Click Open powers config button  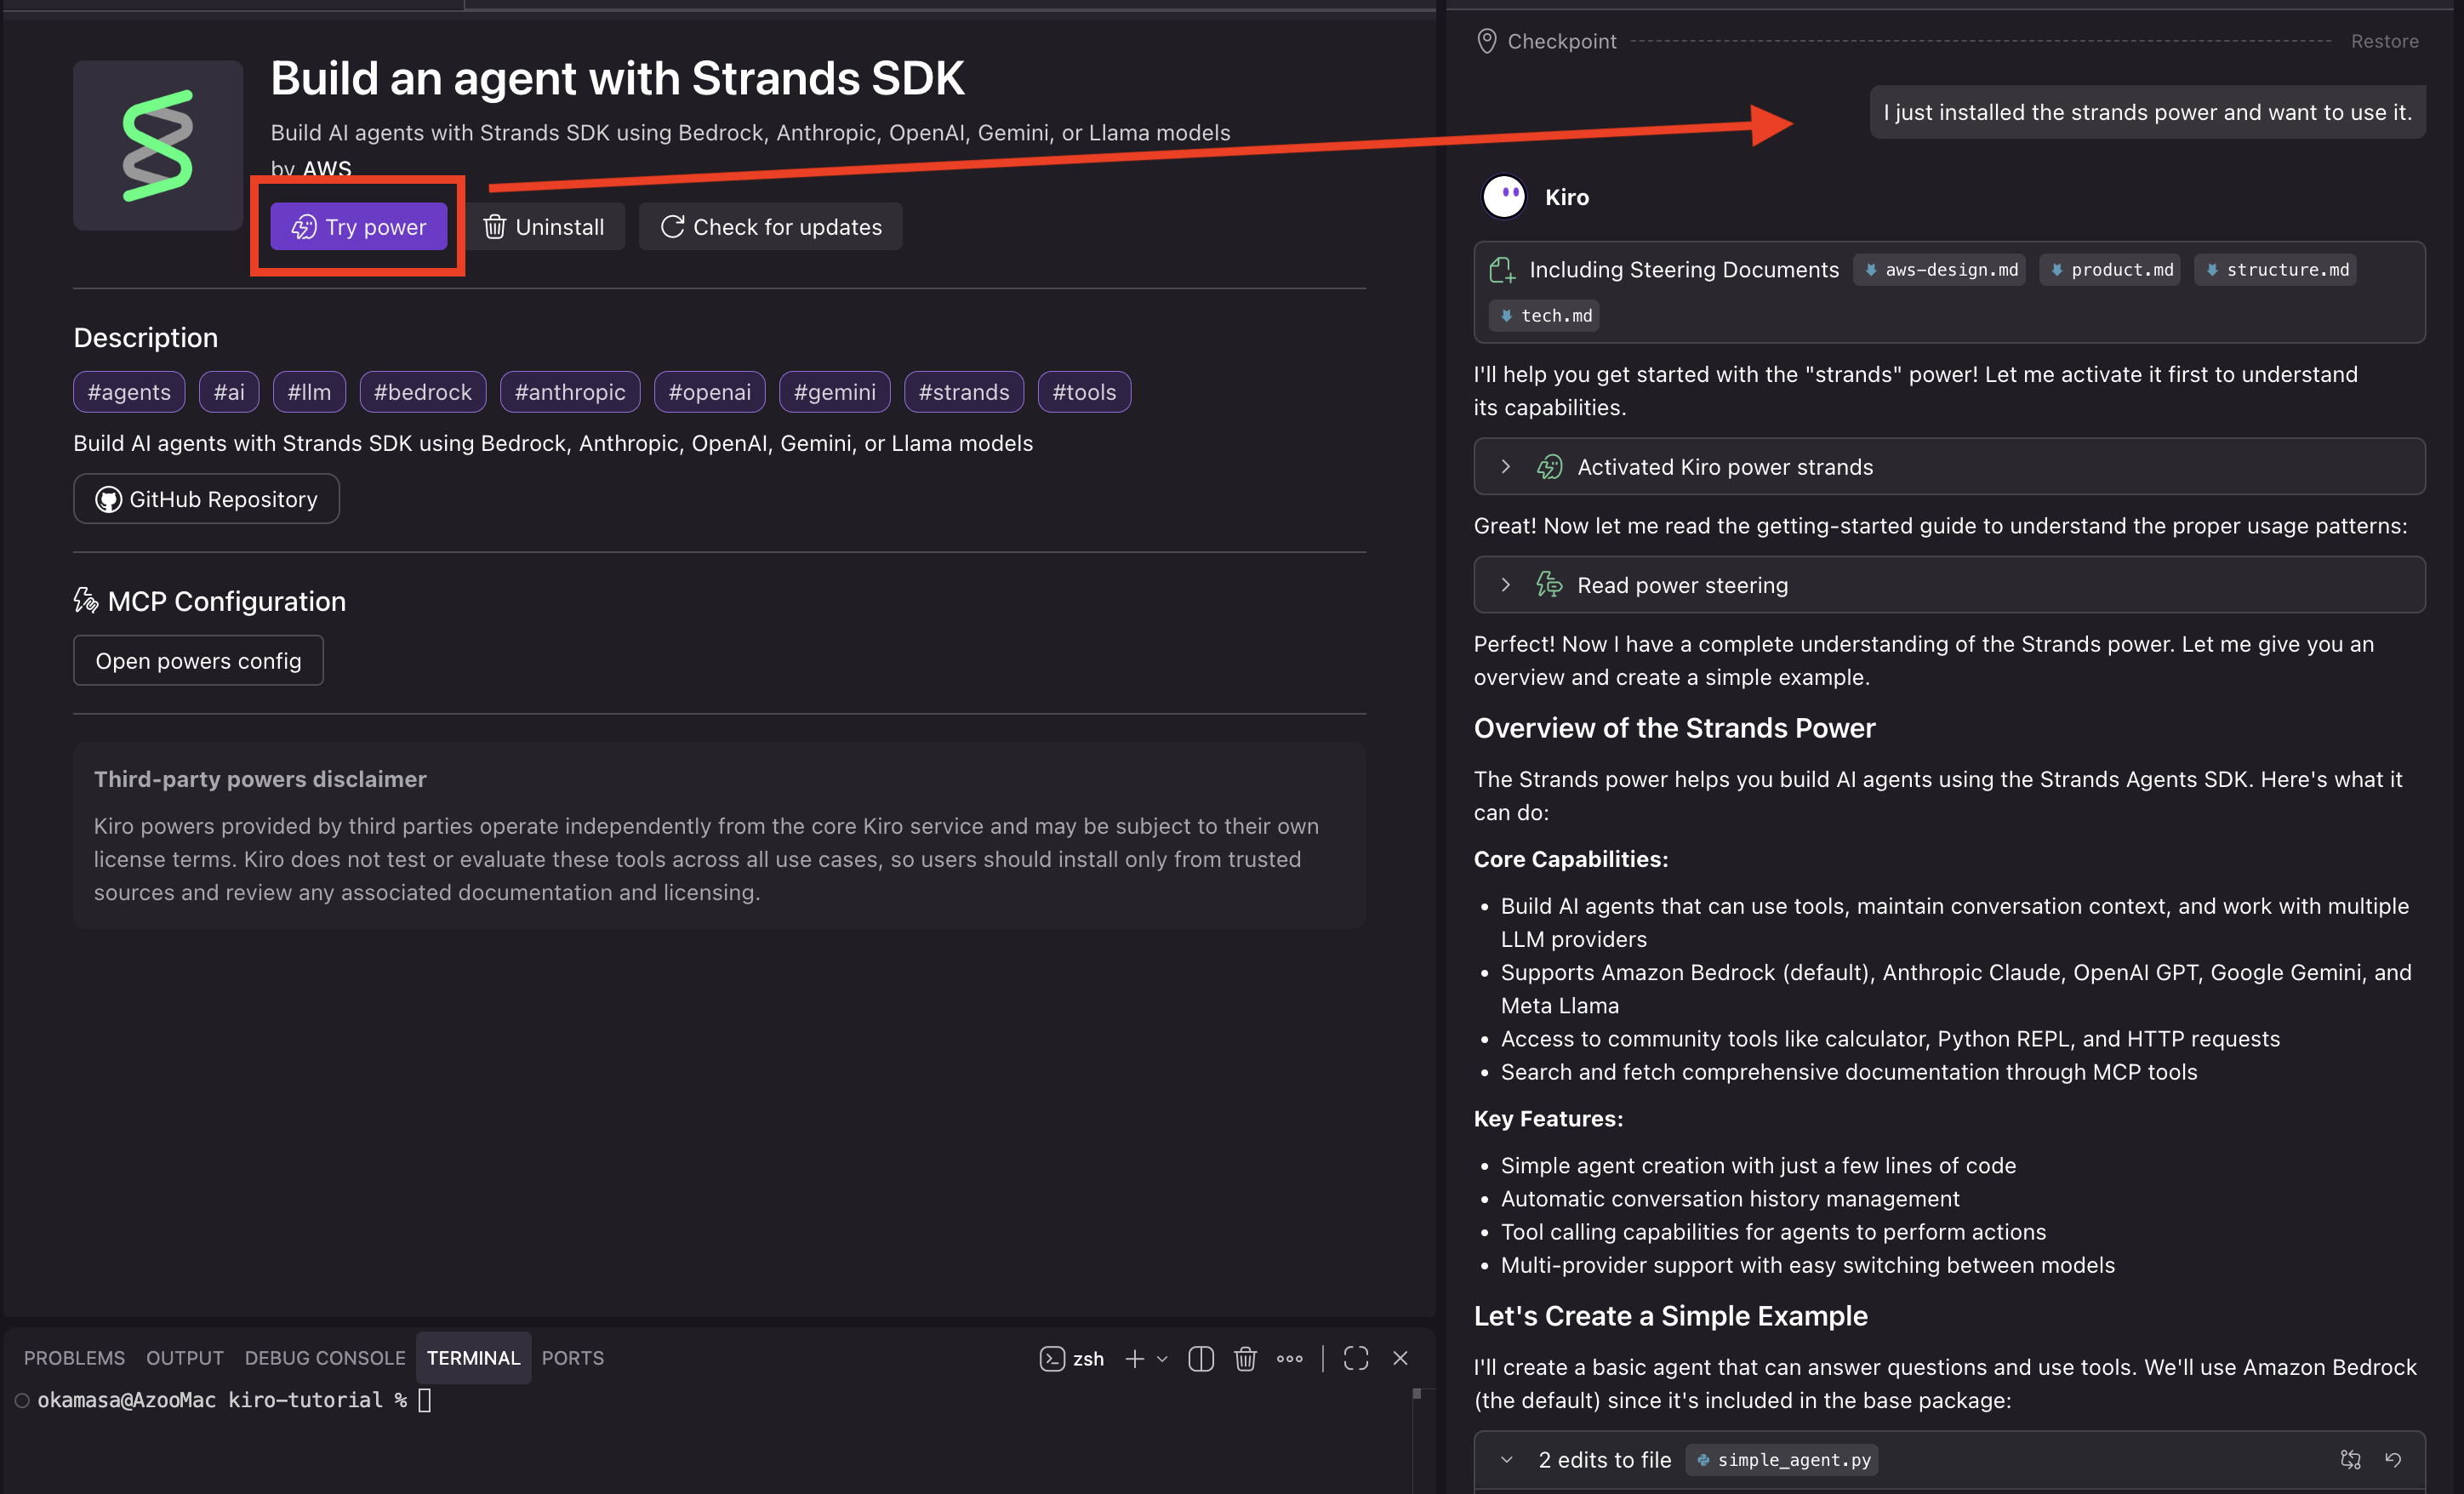tap(198, 661)
